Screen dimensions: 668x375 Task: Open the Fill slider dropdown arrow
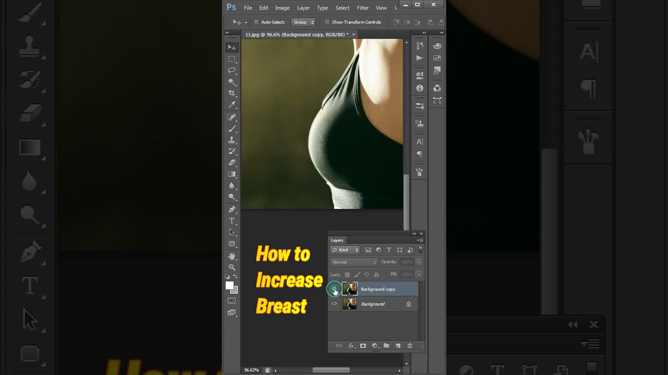(x=419, y=274)
